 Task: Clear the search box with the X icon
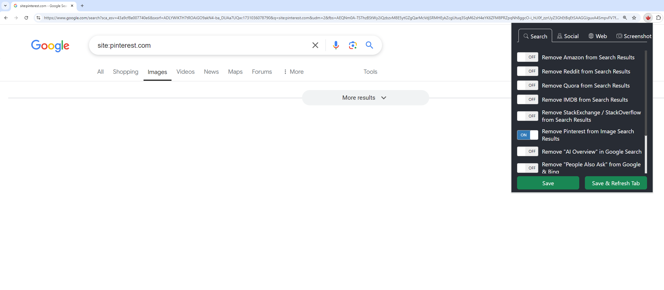coord(315,45)
